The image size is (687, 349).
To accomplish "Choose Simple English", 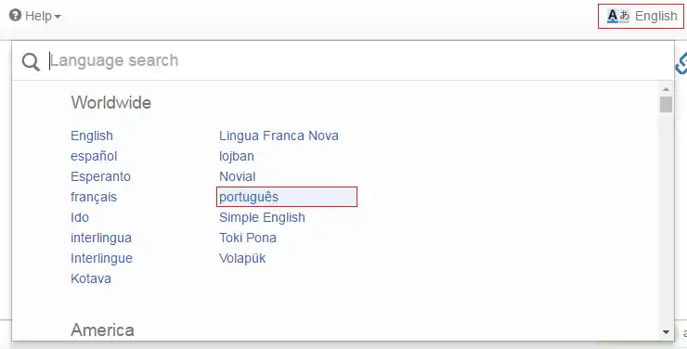I will (262, 217).
